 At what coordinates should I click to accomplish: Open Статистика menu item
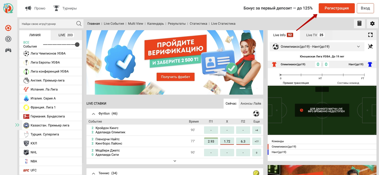(199, 24)
